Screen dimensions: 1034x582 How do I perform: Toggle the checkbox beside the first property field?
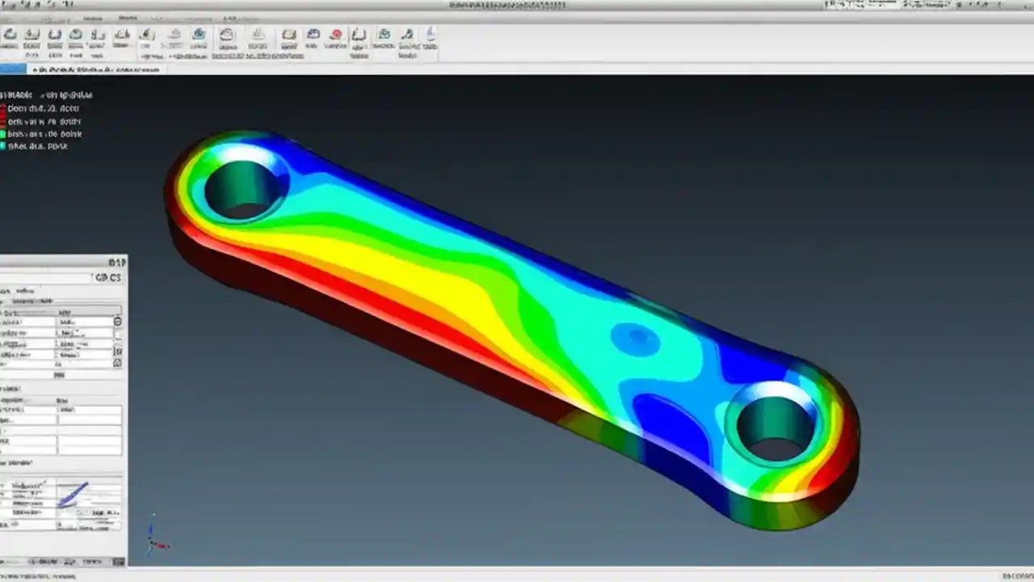(117, 321)
